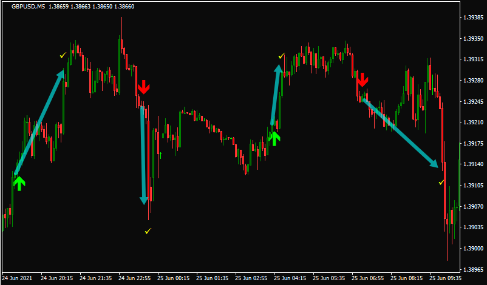Click time axis label 24 Jun 22:55
487x285 pixels.
[134, 278]
